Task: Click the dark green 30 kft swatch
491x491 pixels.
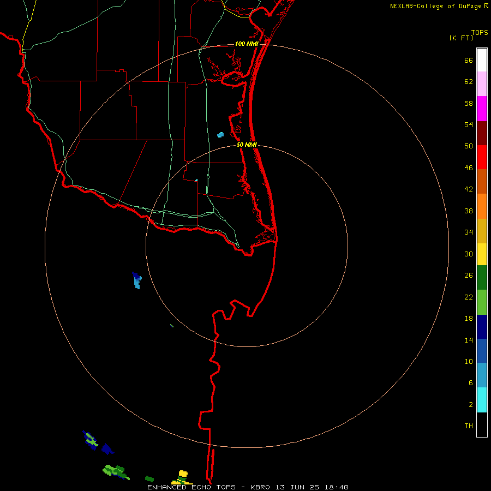Action: click(x=482, y=278)
